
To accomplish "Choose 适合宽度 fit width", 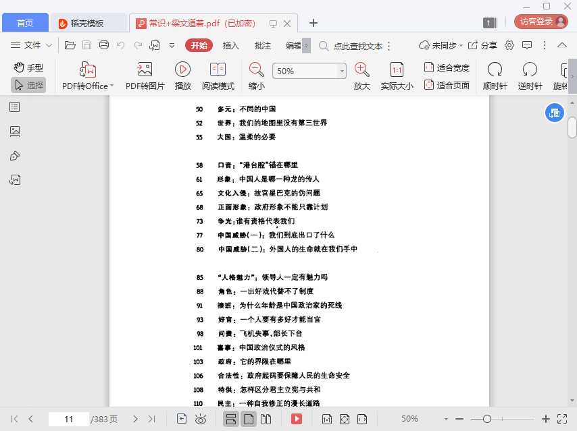I will pyautogui.click(x=447, y=67).
